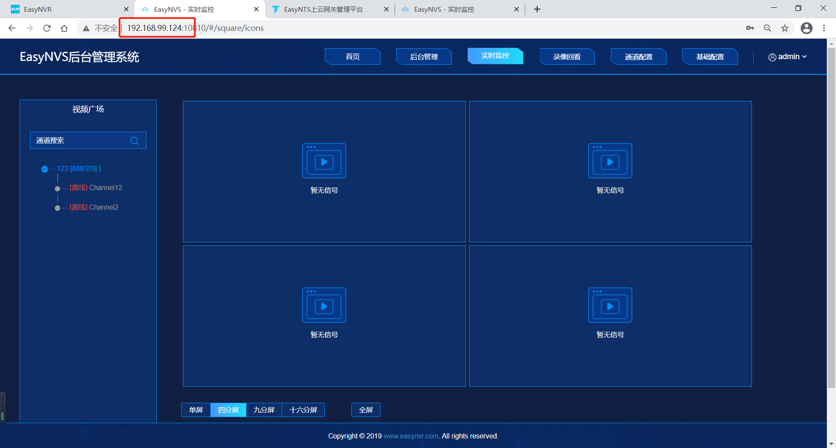Click the browser back arrow

point(12,28)
